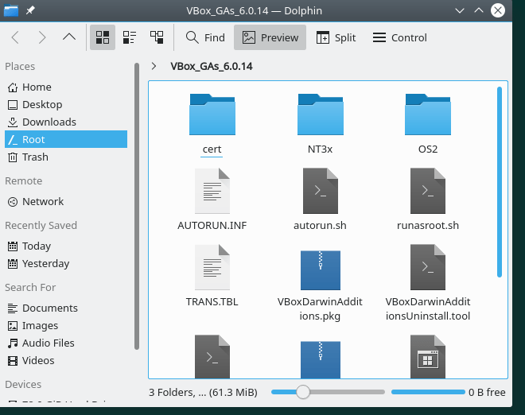This screenshot has width=525, height=415.
Task: Search for Documents
Action: pos(66,308)
